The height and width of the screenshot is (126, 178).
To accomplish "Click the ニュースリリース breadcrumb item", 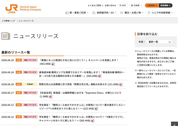I will tap(26, 21).
